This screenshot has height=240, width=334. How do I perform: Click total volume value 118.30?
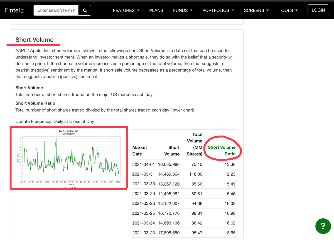pyautogui.click(x=196, y=174)
